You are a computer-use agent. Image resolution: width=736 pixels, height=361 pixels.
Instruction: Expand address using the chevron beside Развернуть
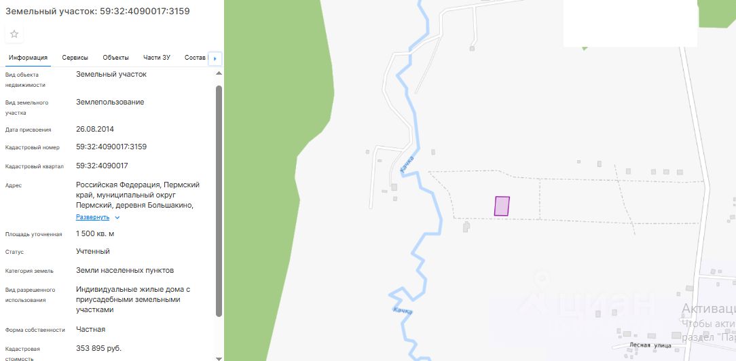click(x=117, y=218)
